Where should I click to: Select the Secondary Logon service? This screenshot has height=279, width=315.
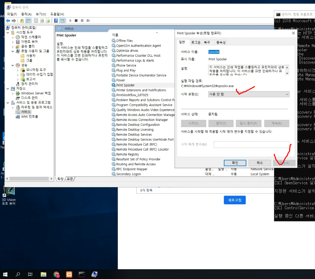coord(128,174)
